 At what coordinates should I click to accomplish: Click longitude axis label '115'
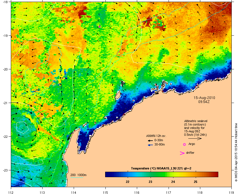105,192
